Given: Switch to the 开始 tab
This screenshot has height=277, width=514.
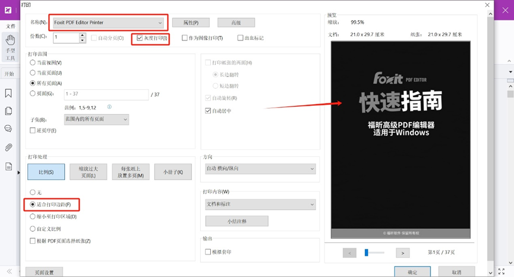Looking at the screenshot, I should click(10, 74).
